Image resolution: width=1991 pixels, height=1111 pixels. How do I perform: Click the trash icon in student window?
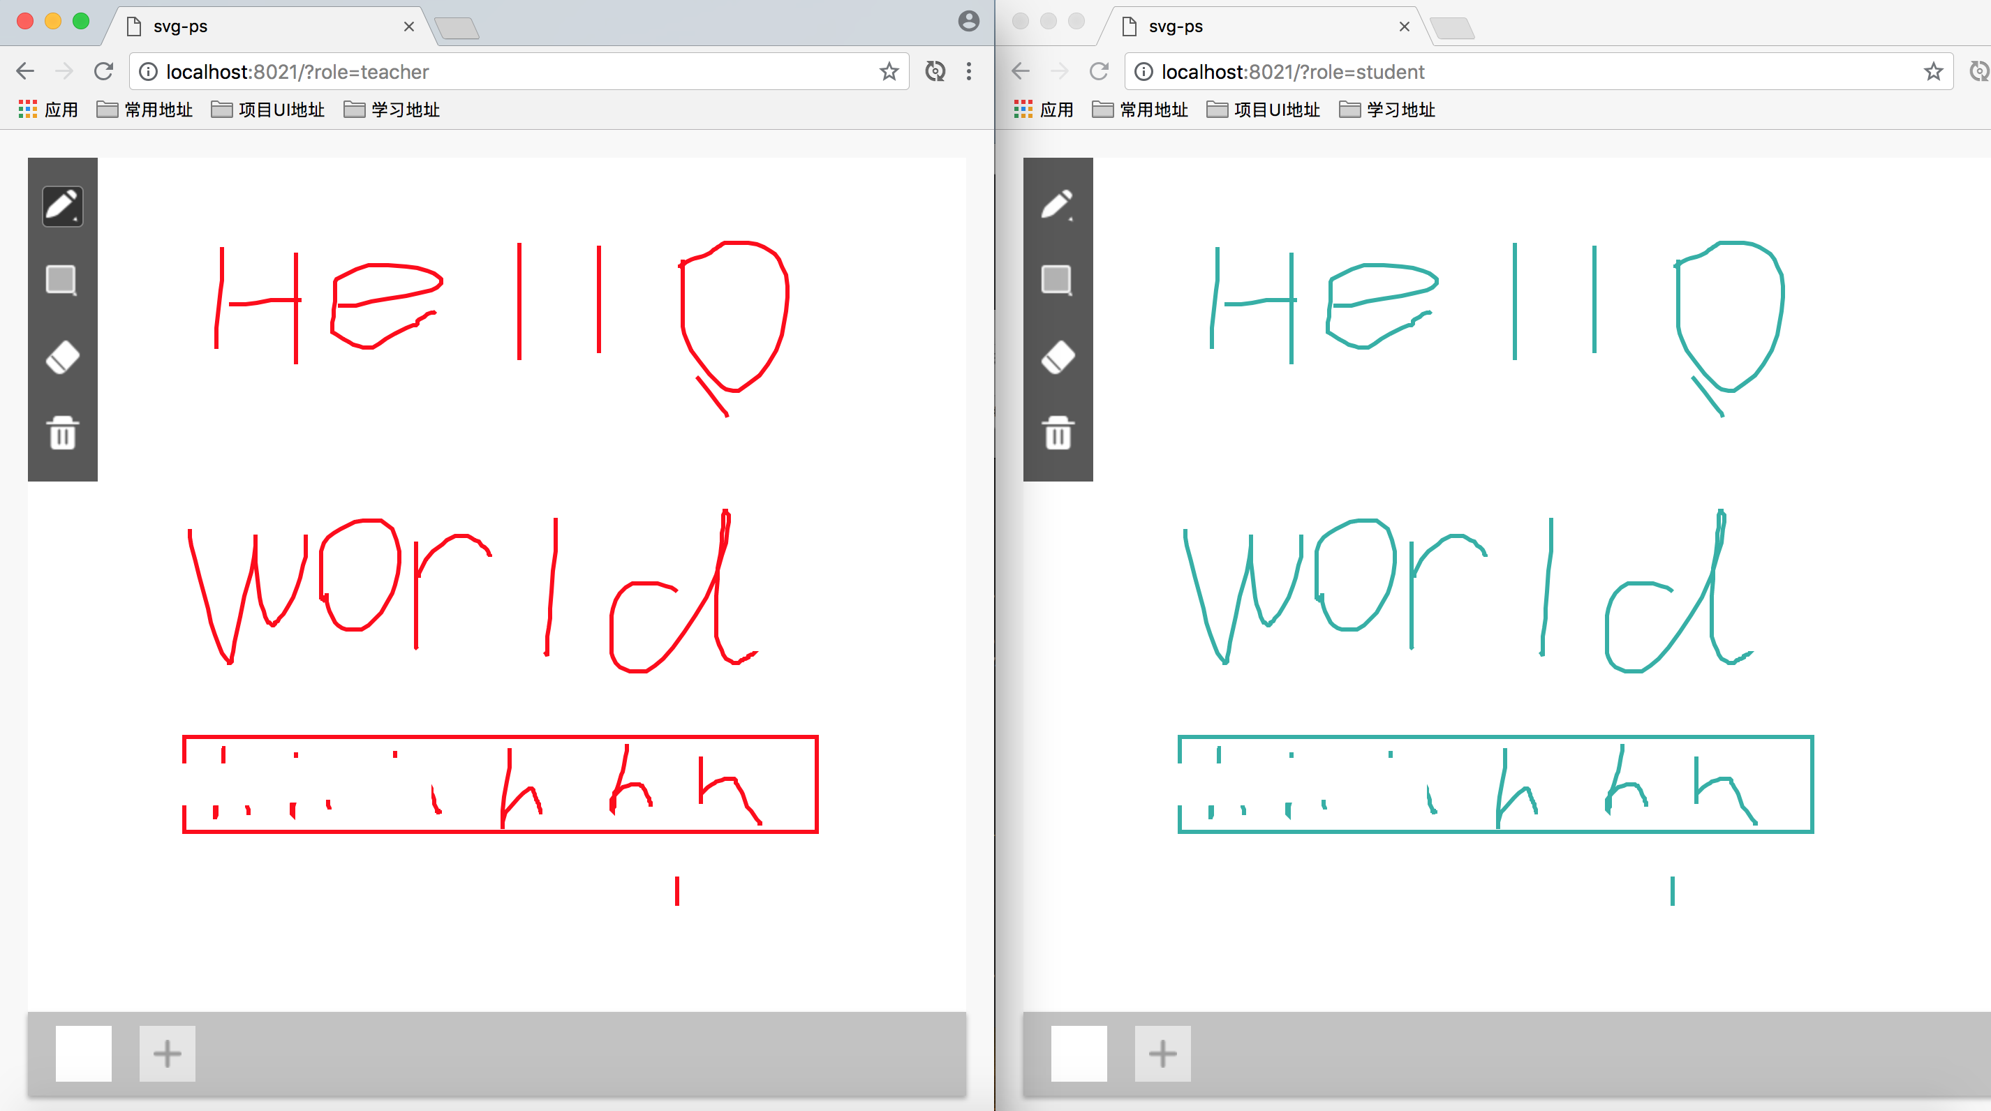(1058, 433)
